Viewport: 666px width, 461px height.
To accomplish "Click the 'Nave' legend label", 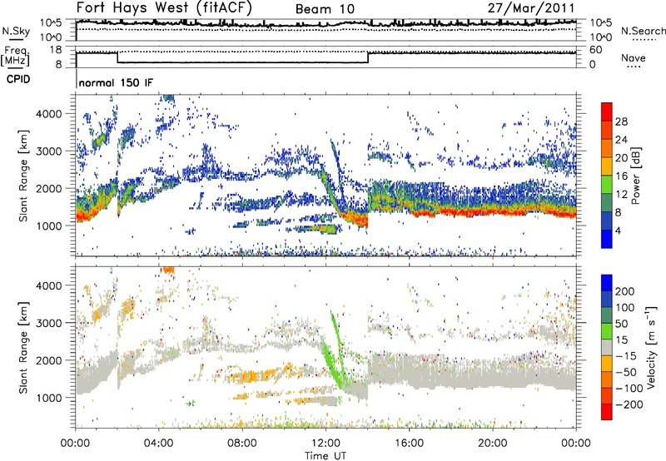I will tap(634, 57).
